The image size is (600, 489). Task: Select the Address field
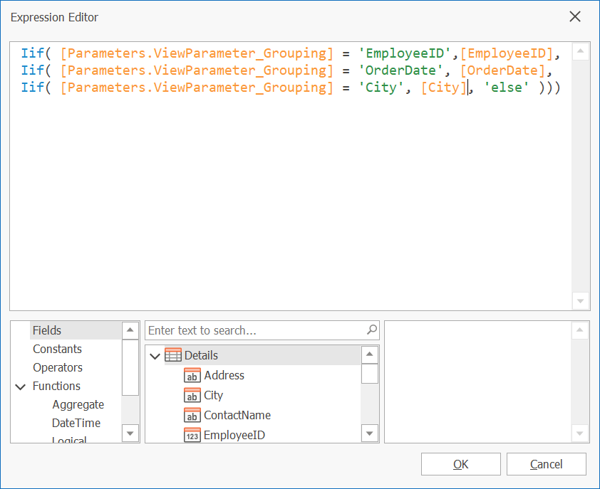pyautogui.click(x=224, y=375)
